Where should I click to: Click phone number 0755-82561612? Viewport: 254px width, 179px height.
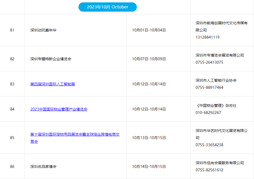[x=209, y=170]
